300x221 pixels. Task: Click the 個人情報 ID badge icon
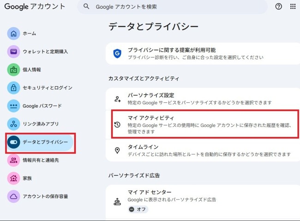tap(13, 70)
